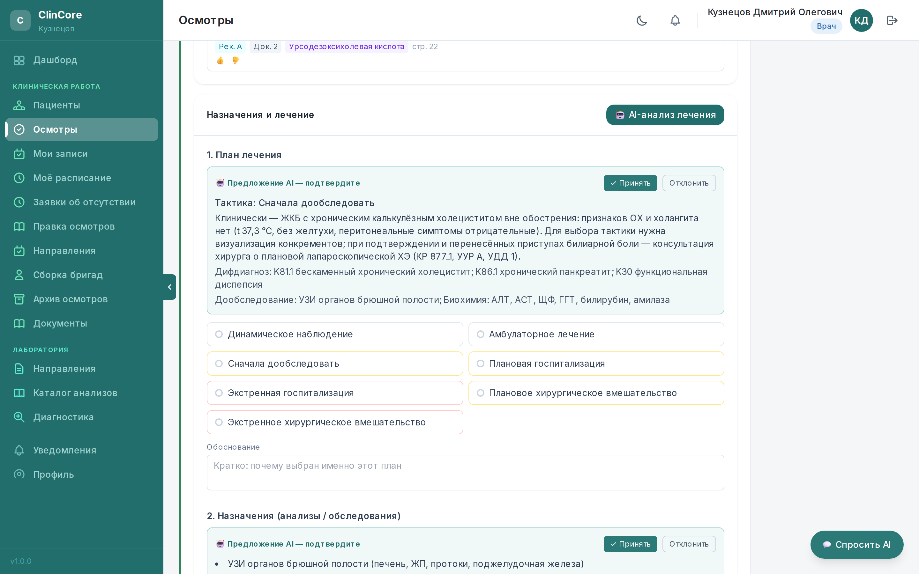Screen dimensions: 919x574
Task: Click the Профиль circle icon
Action: (19, 475)
